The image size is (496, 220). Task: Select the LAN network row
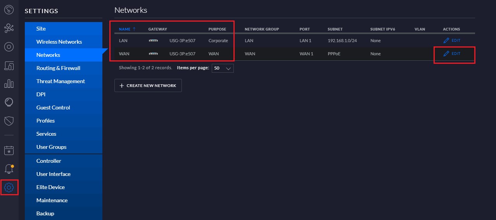coord(295,41)
